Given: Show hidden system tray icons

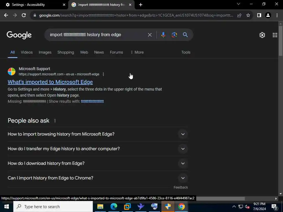Looking at the screenshot, I should (234, 206).
